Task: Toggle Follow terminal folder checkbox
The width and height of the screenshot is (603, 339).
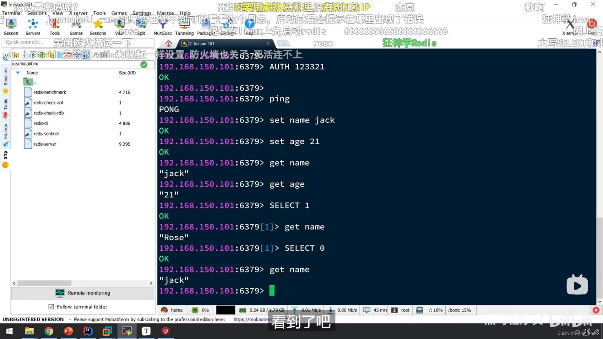Action: coord(51,307)
